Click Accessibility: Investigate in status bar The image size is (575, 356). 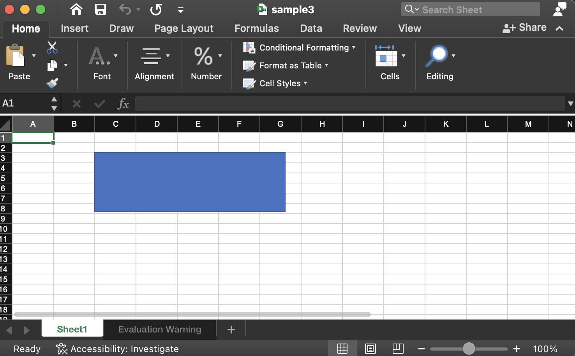(x=117, y=349)
